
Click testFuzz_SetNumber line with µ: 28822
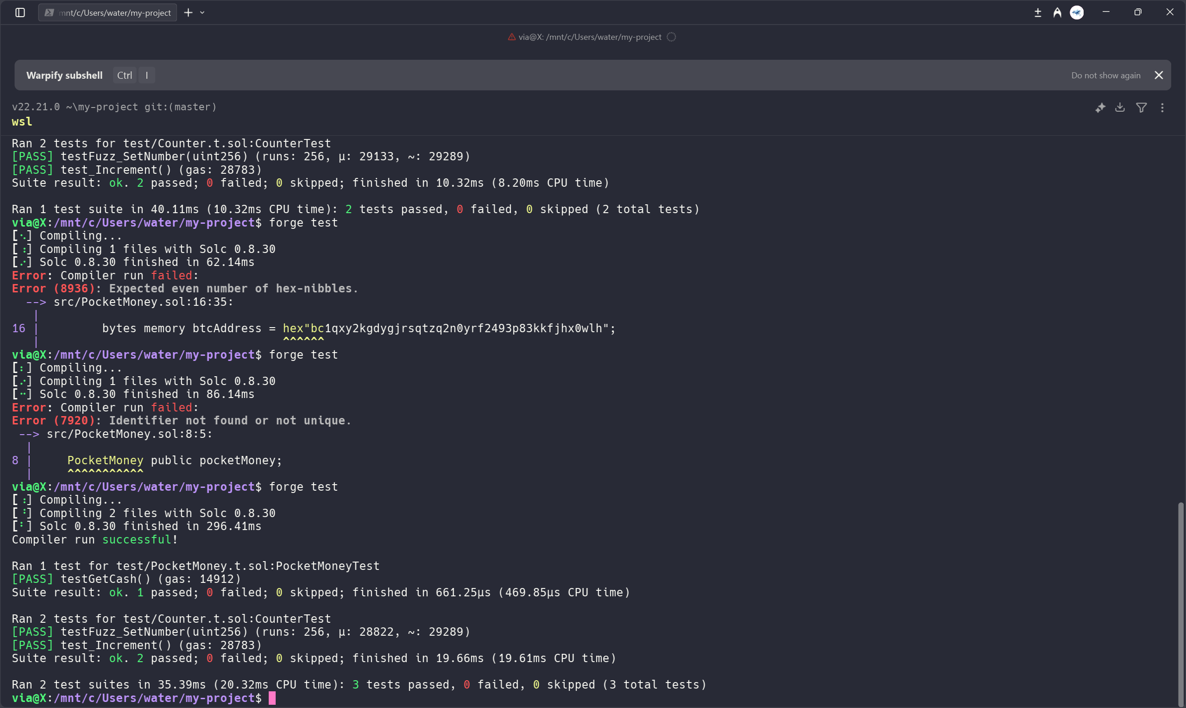pyautogui.click(x=241, y=632)
